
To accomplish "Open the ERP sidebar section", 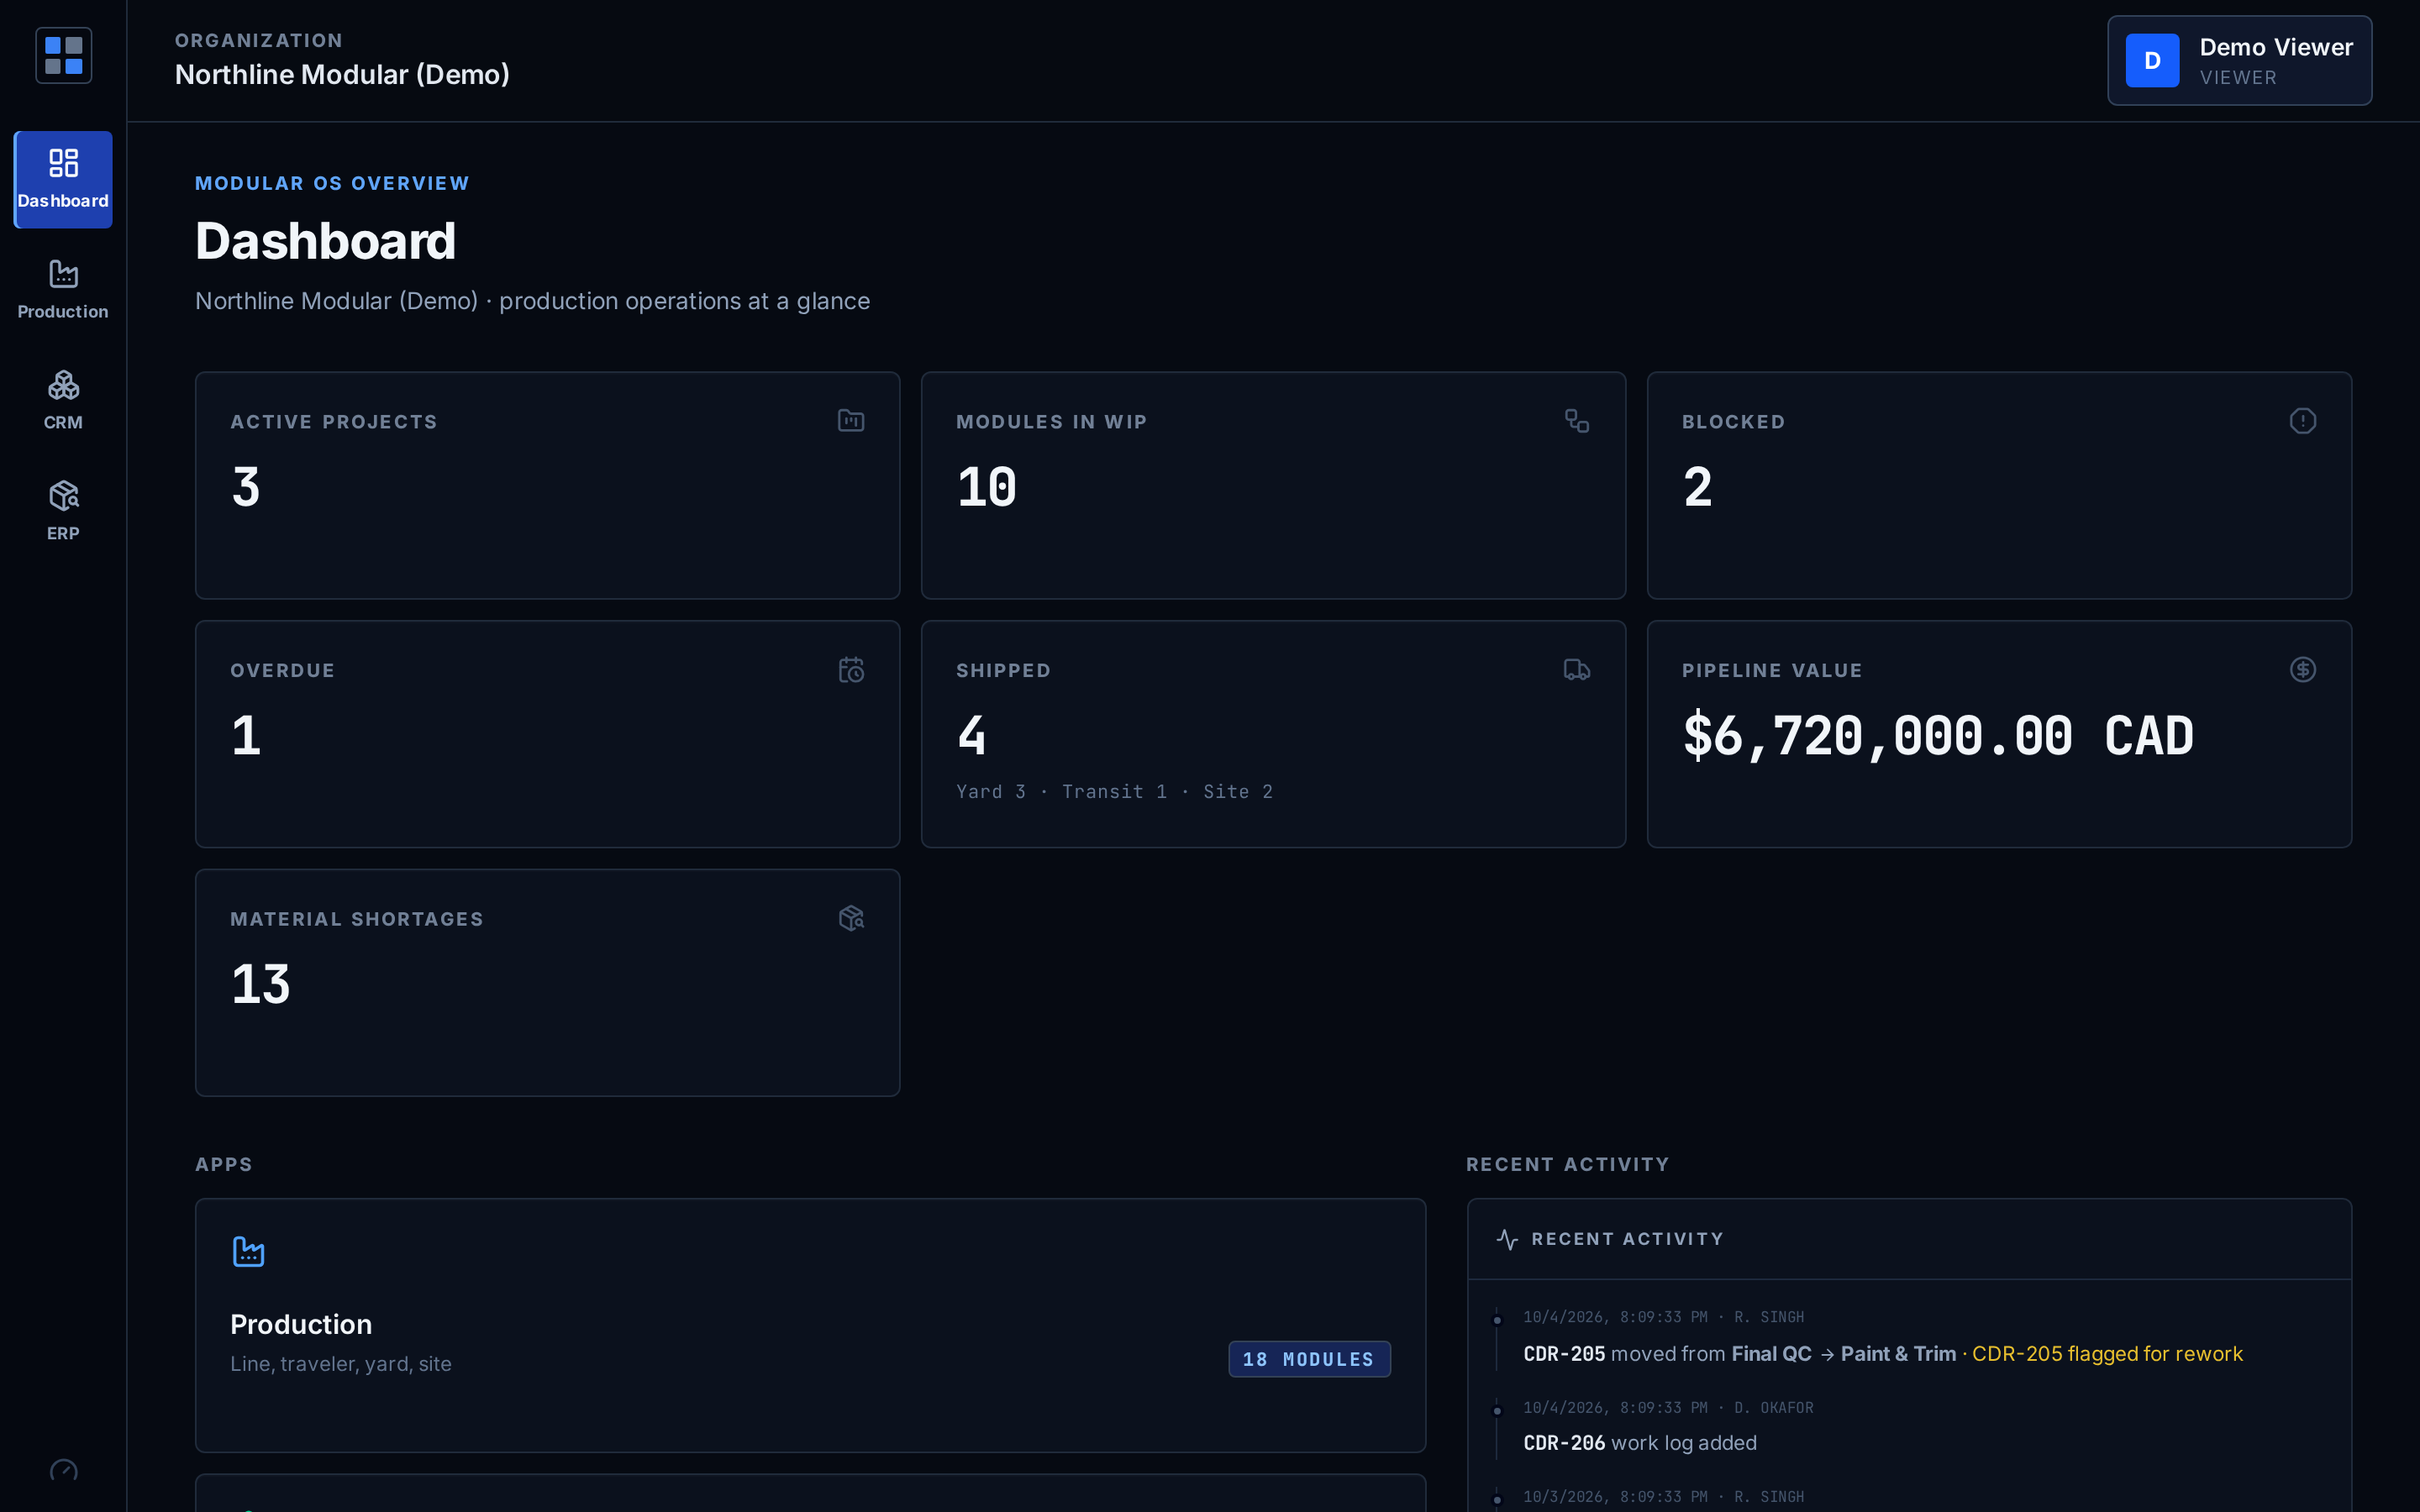I will [x=63, y=512].
